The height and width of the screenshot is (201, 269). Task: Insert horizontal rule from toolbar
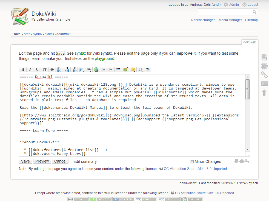pos(118,70)
